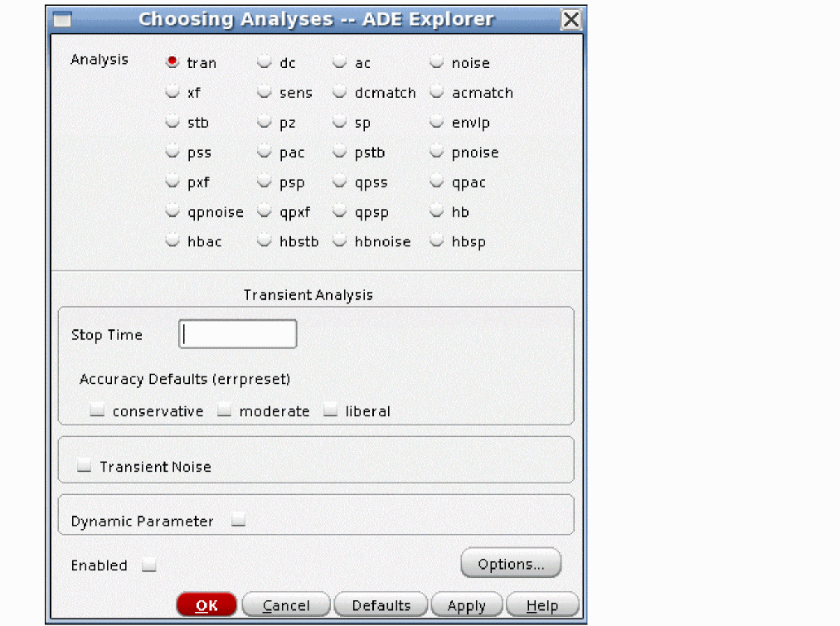Check the liberal errpreset checkbox
The width and height of the screenshot is (840, 626).
(x=331, y=410)
